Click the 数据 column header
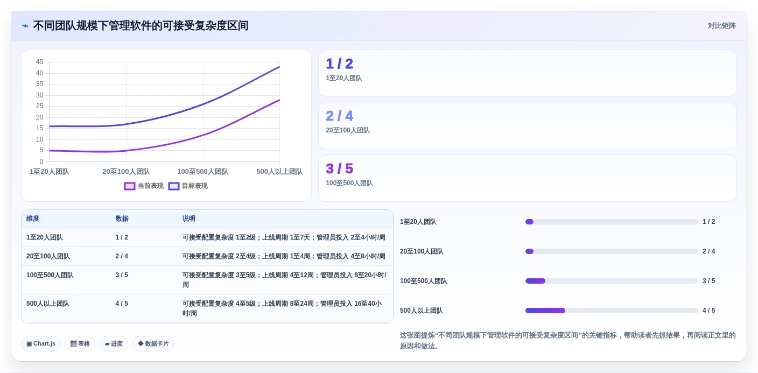The width and height of the screenshot is (758, 373). point(122,219)
